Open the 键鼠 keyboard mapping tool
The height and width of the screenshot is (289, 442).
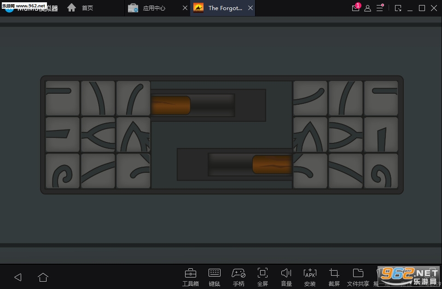coord(214,277)
